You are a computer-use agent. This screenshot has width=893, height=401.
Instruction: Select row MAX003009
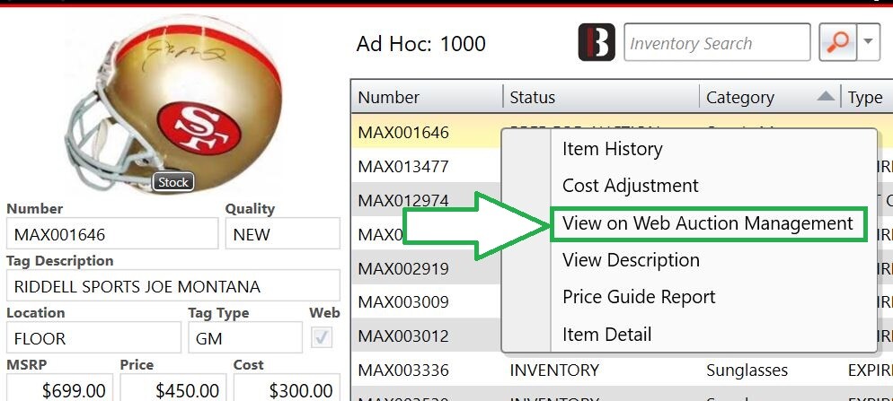(x=403, y=301)
